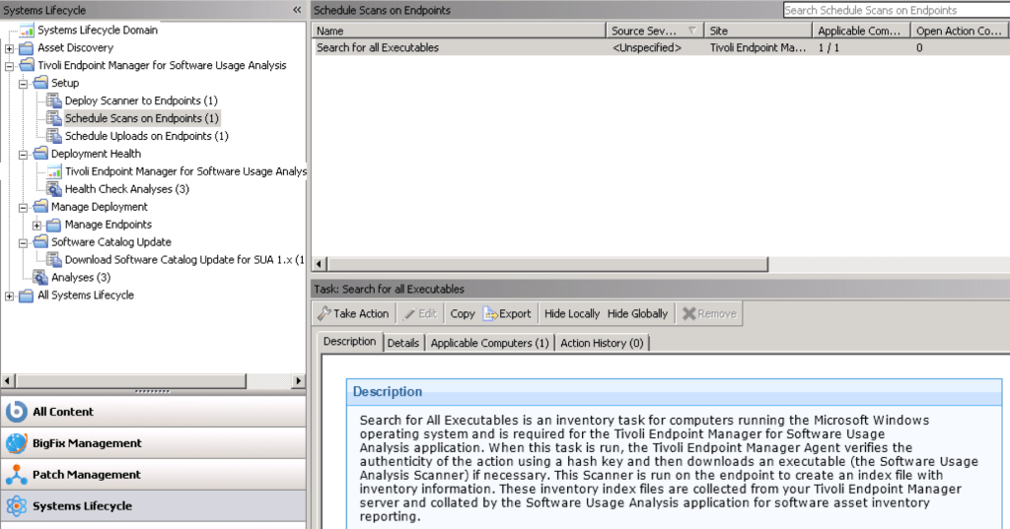
Task: Open the BigFix Management domain icon
Action: pos(17,443)
